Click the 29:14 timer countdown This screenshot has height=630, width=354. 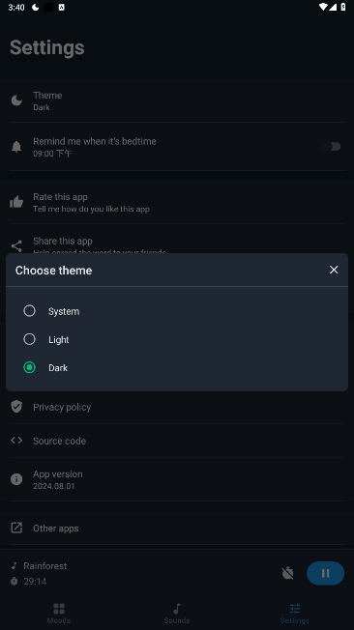pos(35,582)
